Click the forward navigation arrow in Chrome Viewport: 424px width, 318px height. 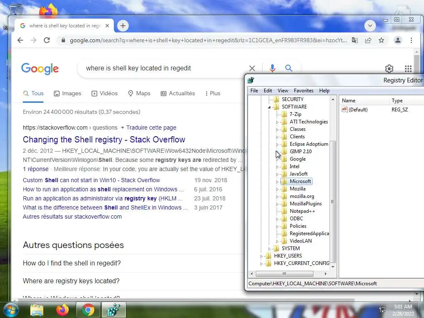click(x=34, y=40)
